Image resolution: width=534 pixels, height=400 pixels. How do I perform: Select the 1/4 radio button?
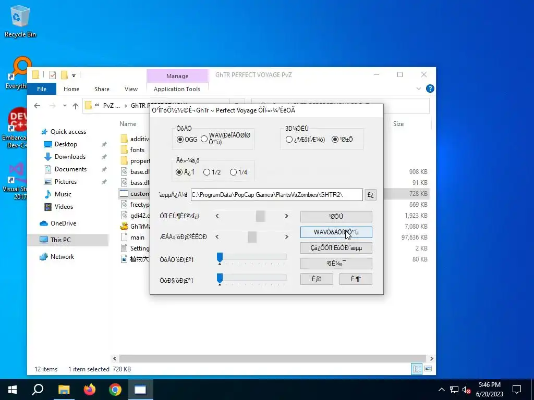tap(233, 172)
